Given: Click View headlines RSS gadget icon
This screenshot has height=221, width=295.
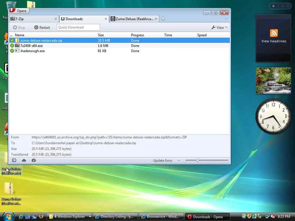Looking at the screenshot, I should pos(274,33).
